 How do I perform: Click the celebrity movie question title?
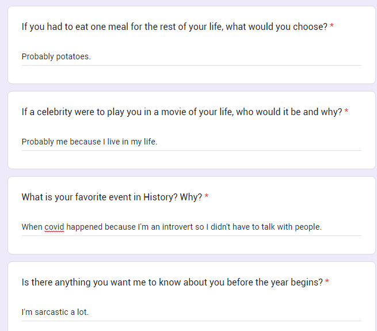pyautogui.click(x=182, y=112)
